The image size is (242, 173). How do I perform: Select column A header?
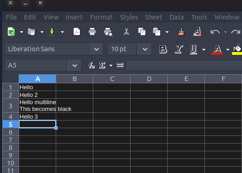[x=37, y=79]
